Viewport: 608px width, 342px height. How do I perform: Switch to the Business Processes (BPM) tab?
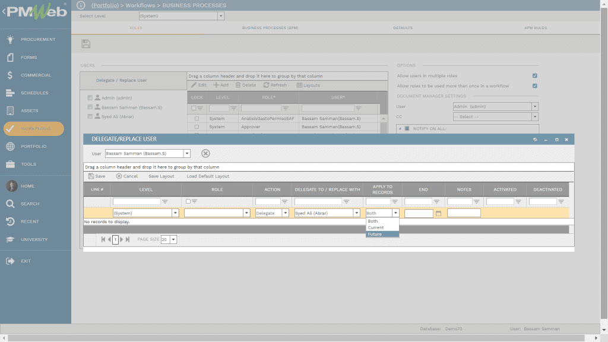point(270,28)
